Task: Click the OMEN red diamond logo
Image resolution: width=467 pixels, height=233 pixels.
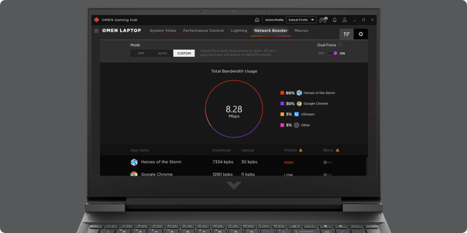Action: (96, 20)
